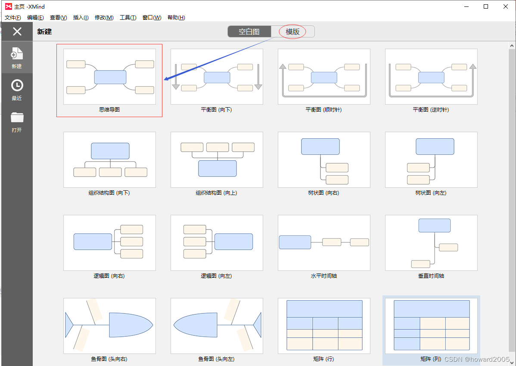This screenshot has width=516, height=366.
Task: Click the 水平时间轴 label text
Action: tap(324, 276)
